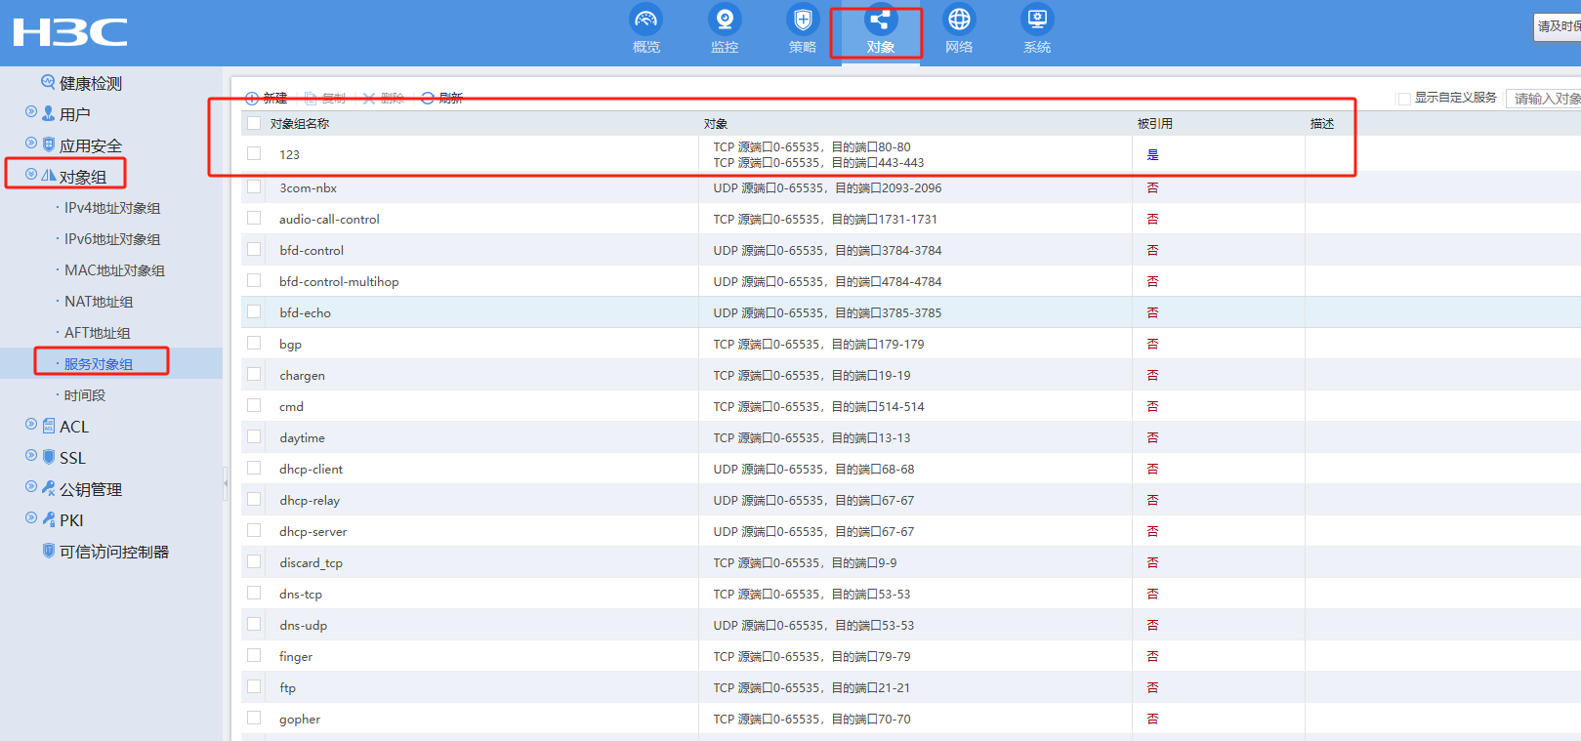The height and width of the screenshot is (741, 1581).
Task: Click the 描述 column header
Action: 1322,124
